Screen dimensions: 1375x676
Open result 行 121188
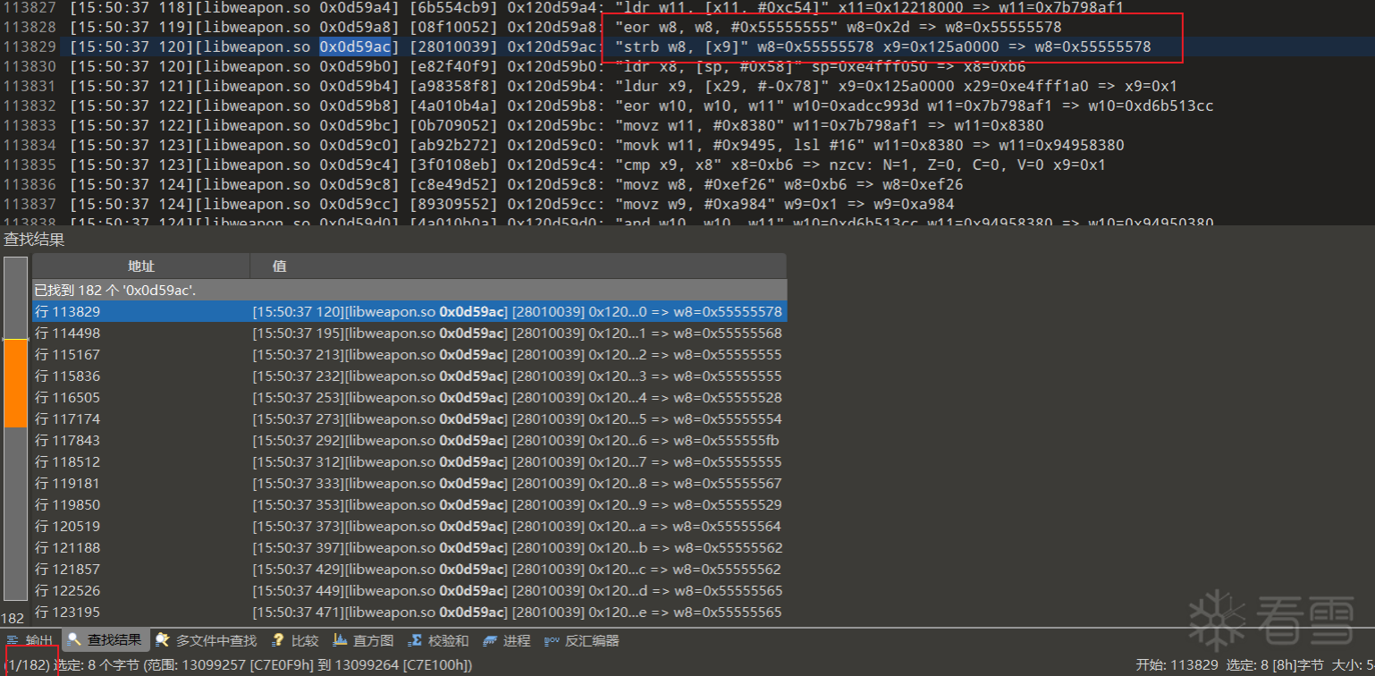409,548
